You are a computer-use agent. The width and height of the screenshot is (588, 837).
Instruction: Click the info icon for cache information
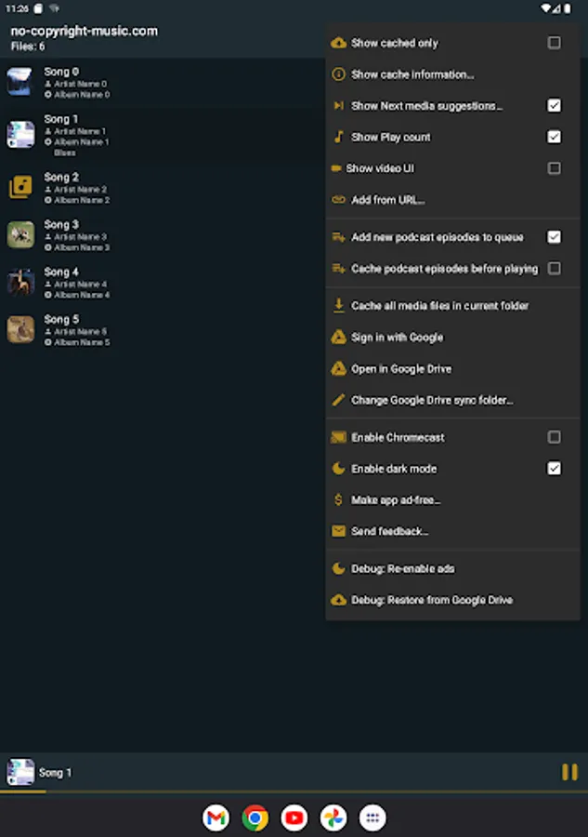pos(338,74)
